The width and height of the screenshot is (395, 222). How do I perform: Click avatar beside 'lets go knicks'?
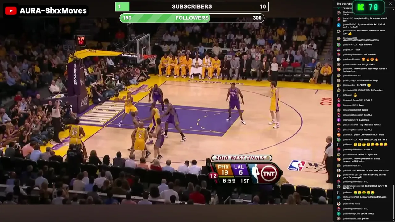pos(339,64)
